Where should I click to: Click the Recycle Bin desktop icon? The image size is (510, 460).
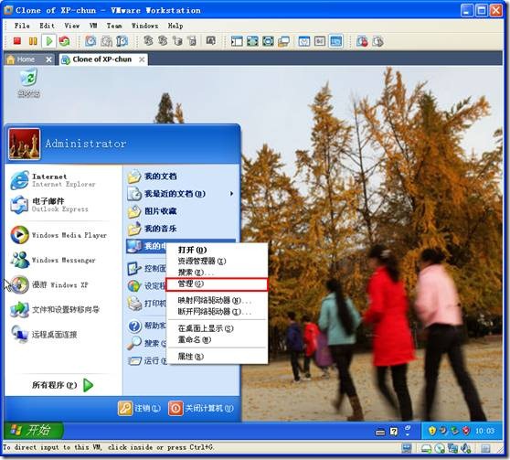coord(28,83)
